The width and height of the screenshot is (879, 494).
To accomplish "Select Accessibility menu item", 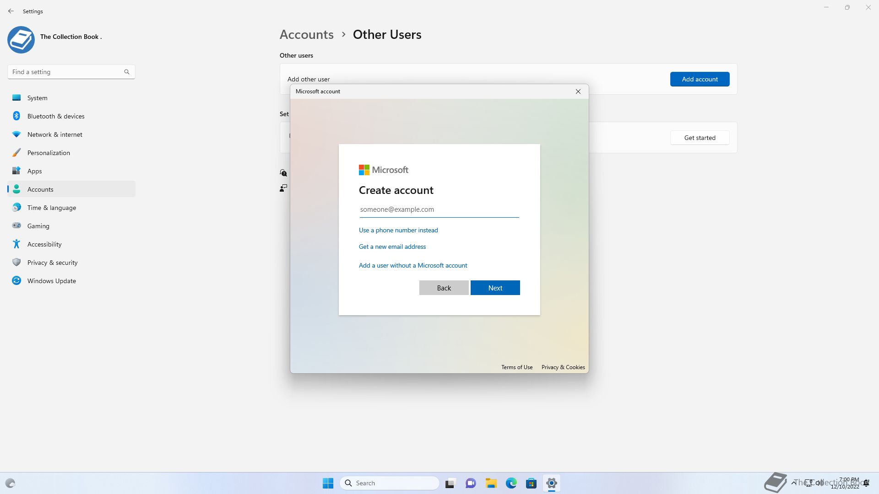I will [x=71, y=244].
